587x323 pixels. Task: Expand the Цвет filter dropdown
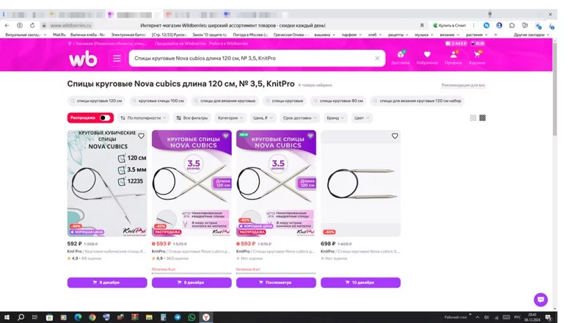coord(362,117)
